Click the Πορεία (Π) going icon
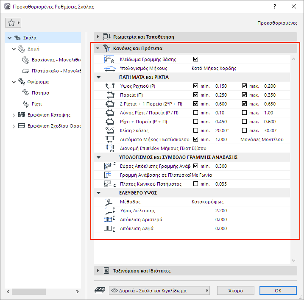304x300 pixels. (x=111, y=95)
